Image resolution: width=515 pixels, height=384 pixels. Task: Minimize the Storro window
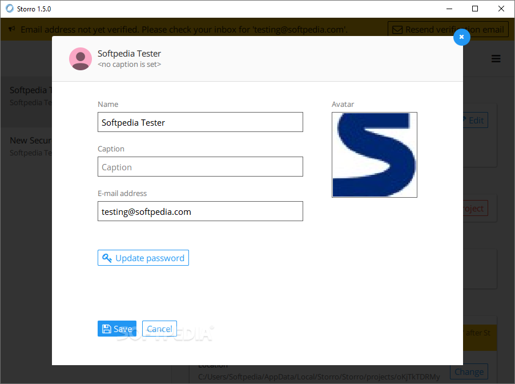(x=449, y=9)
